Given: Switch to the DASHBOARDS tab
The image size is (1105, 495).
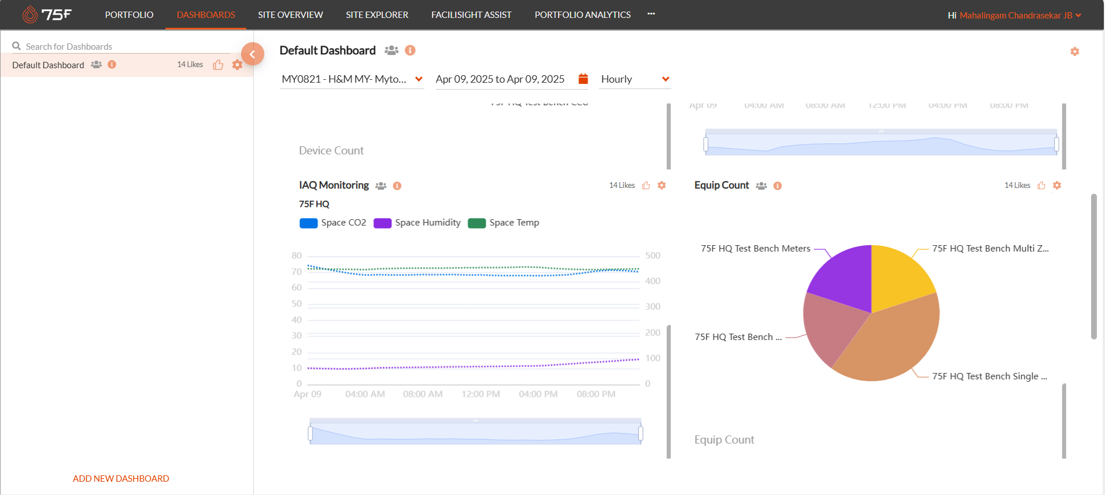Looking at the screenshot, I should coord(206,15).
